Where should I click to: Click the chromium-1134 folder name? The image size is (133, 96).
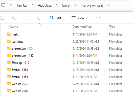(x=23, y=49)
